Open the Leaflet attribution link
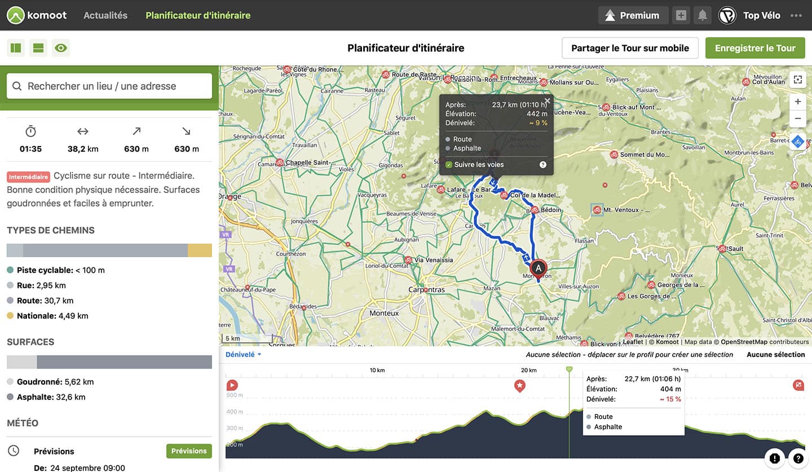 point(633,342)
